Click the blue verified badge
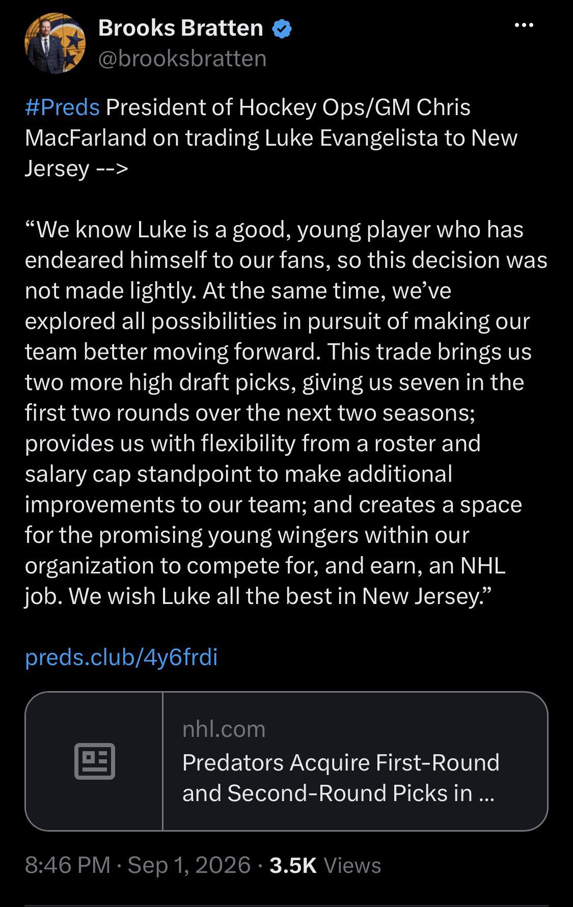 click(x=282, y=28)
